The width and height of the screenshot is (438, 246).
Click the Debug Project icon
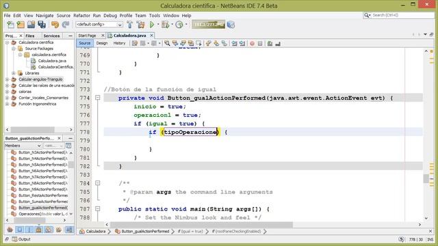[165, 25]
